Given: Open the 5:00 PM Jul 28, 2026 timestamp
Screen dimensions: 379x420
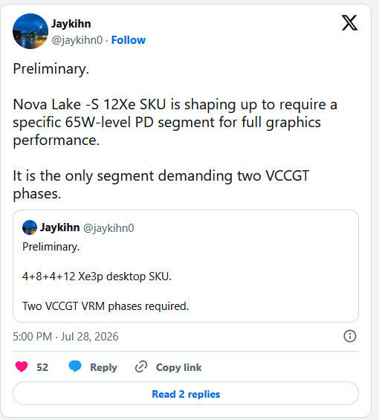Looking at the screenshot, I should (65, 337).
